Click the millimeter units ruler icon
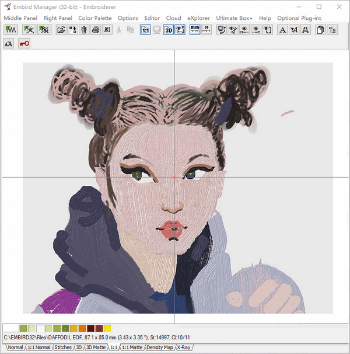The image size is (350, 354). click(194, 30)
